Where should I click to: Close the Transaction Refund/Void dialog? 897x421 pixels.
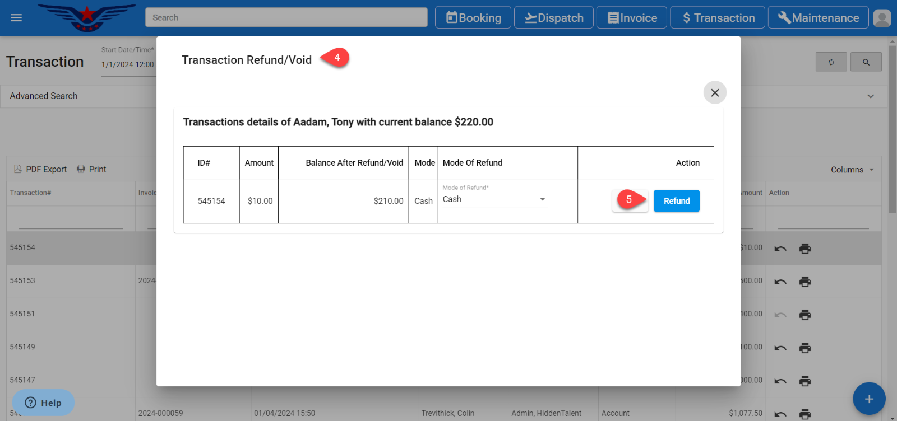tap(715, 93)
